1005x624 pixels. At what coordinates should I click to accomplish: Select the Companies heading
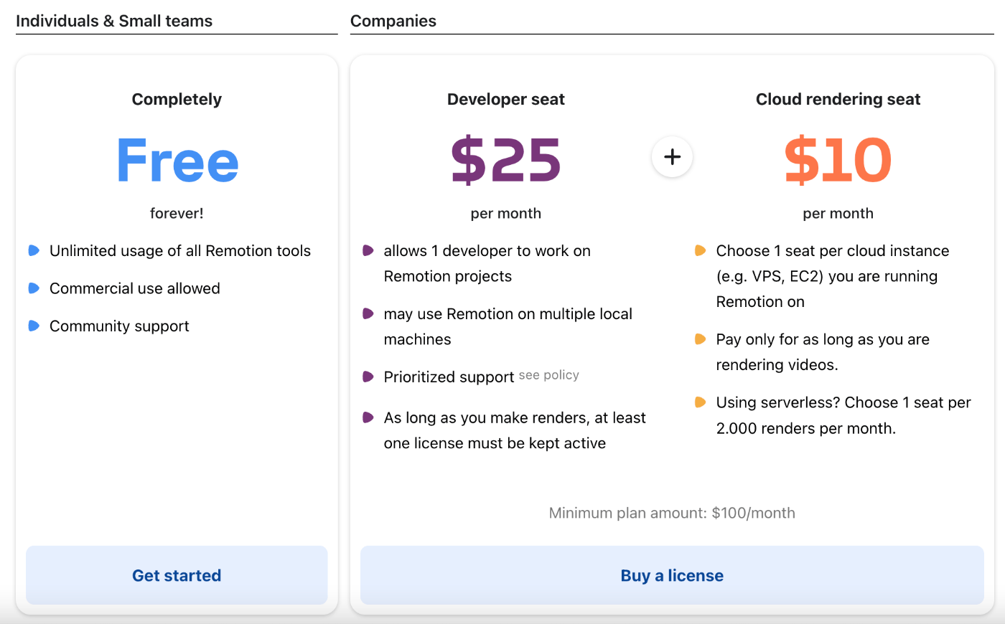(393, 21)
